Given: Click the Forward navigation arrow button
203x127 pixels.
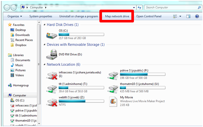Looking at the screenshot, I should [x=14, y=8].
